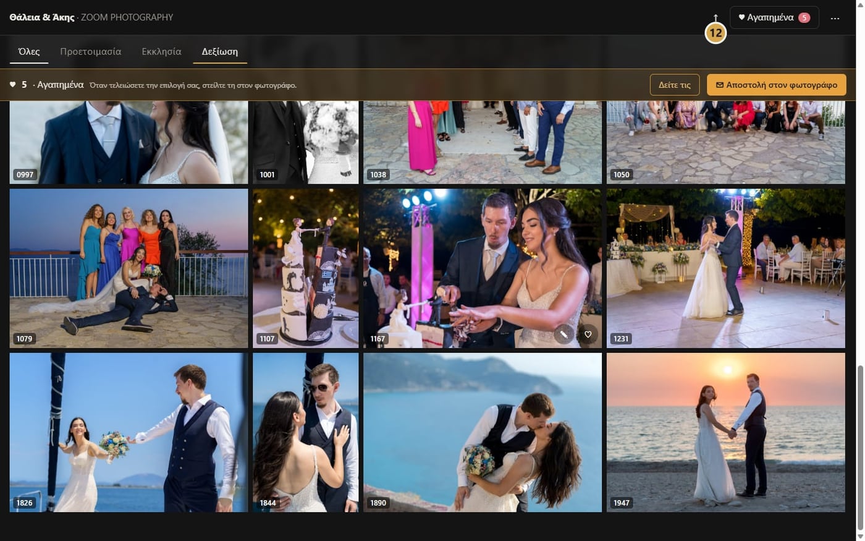Viewport: 865px width, 541px height.
Task: Switch to the Όλες tab
Action: tap(29, 52)
